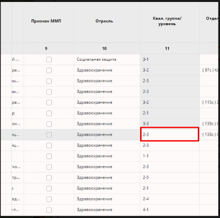Viewport: 220px width, 218px height.
Task: Tick the ММП checkbox in the ко... row
Action: click(49, 167)
